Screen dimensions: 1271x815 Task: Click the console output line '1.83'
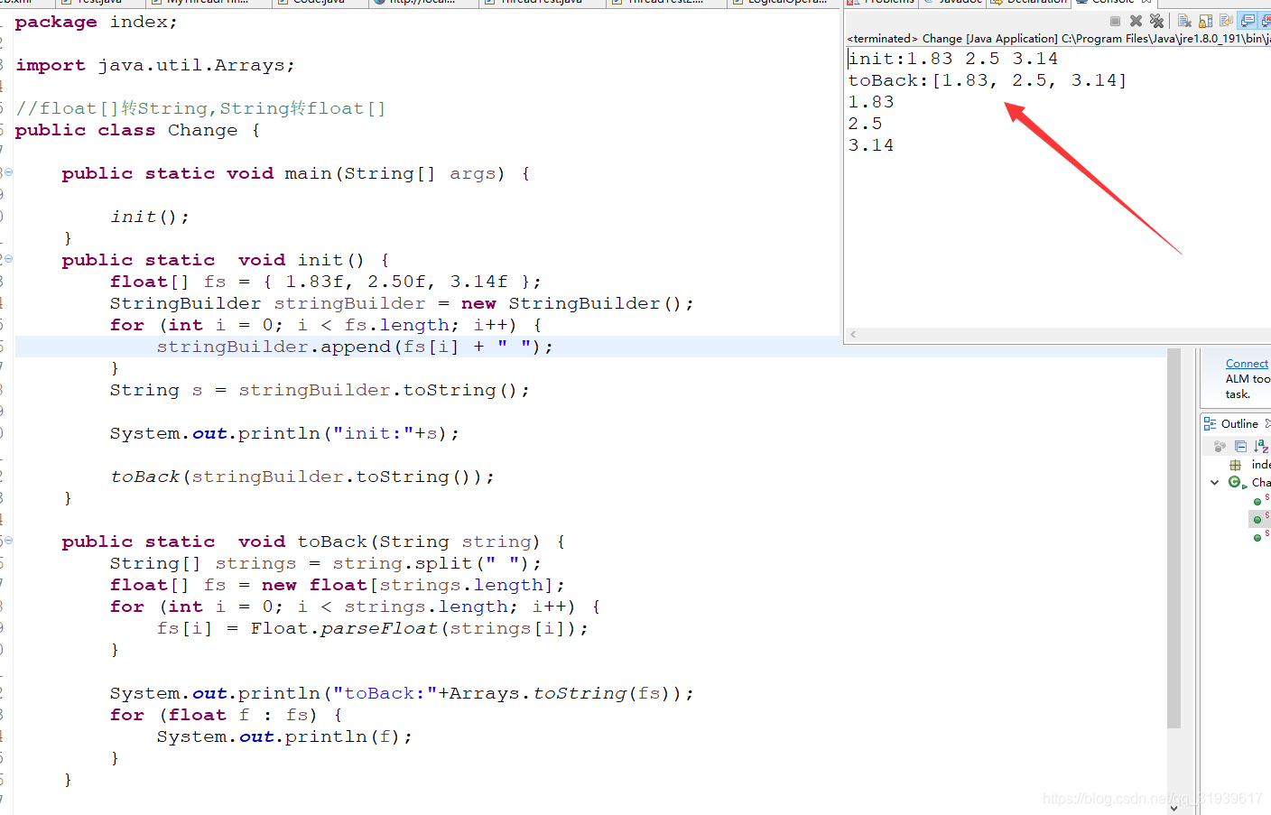(x=871, y=102)
